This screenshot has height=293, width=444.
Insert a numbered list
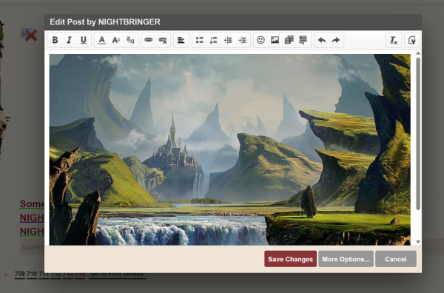coord(214,40)
